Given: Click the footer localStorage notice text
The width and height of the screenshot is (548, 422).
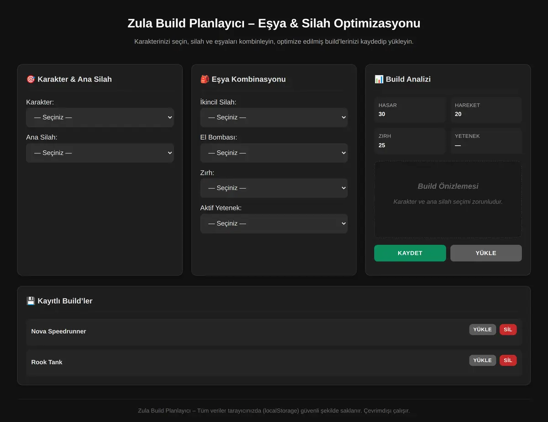Looking at the screenshot, I should (274, 411).
